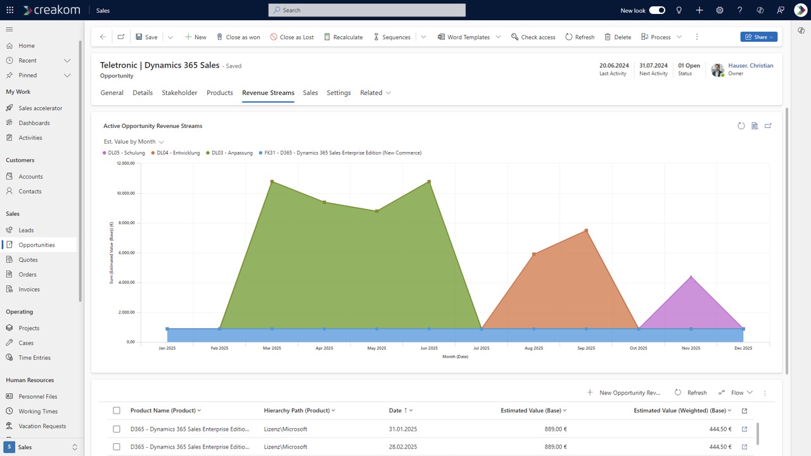Click the Search input field
Image resolution: width=811 pixels, height=456 pixels.
367,10
